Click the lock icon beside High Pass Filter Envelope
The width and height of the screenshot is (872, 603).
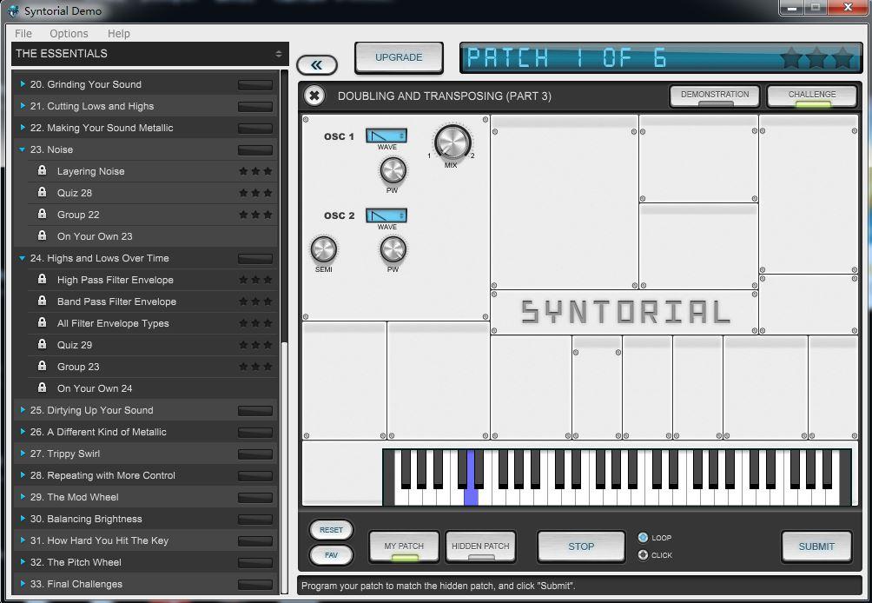pyautogui.click(x=42, y=279)
